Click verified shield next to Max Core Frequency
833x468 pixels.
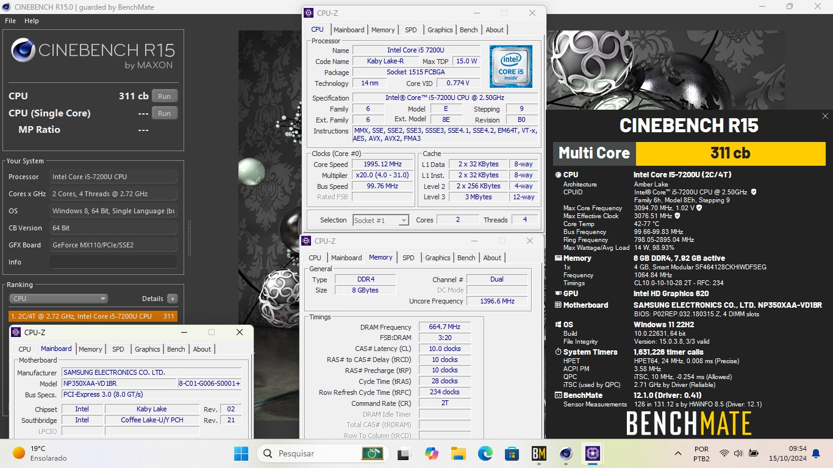click(x=699, y=208)
